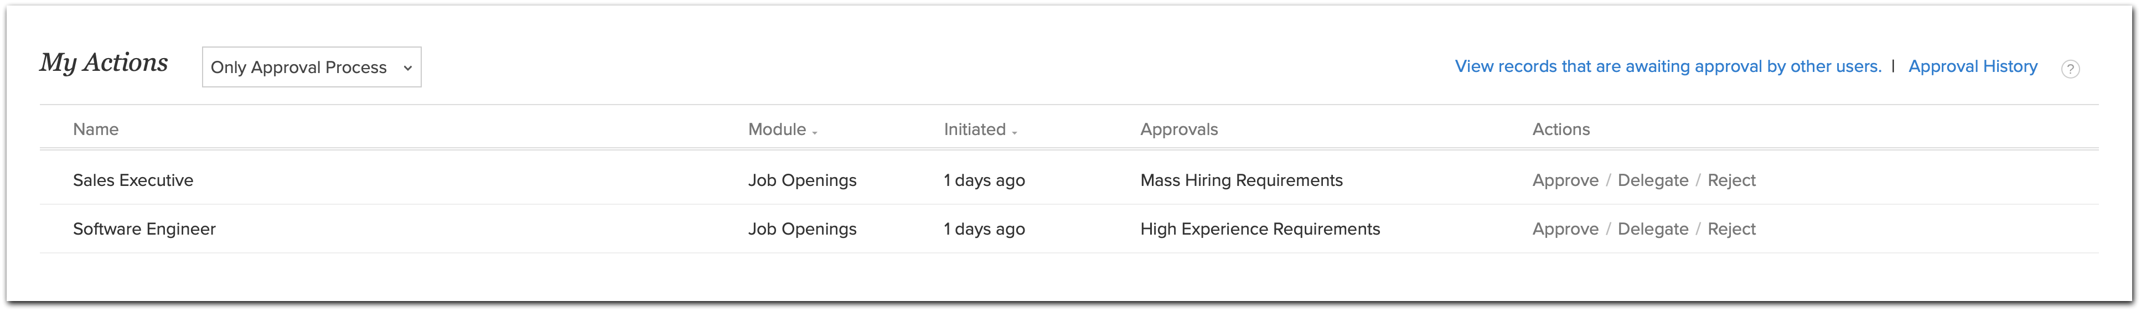Delegate the Sales Executive approval
This screenshot has height=311, width=2141.
coord(1652,180)
